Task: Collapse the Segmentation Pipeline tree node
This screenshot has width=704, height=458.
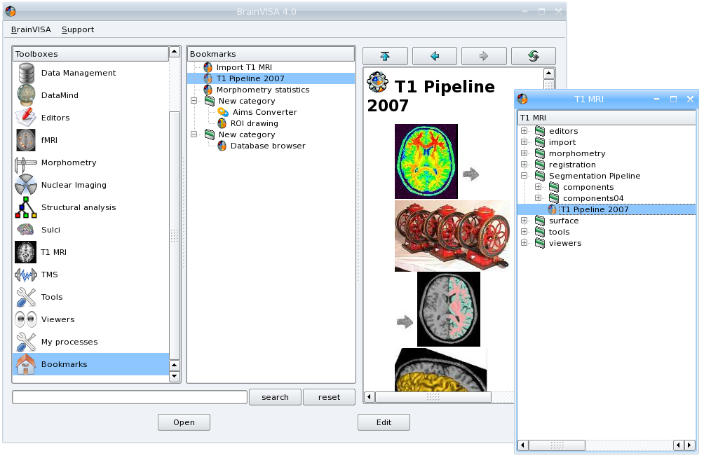Action: pyautogui.click(x=524, y=176)
